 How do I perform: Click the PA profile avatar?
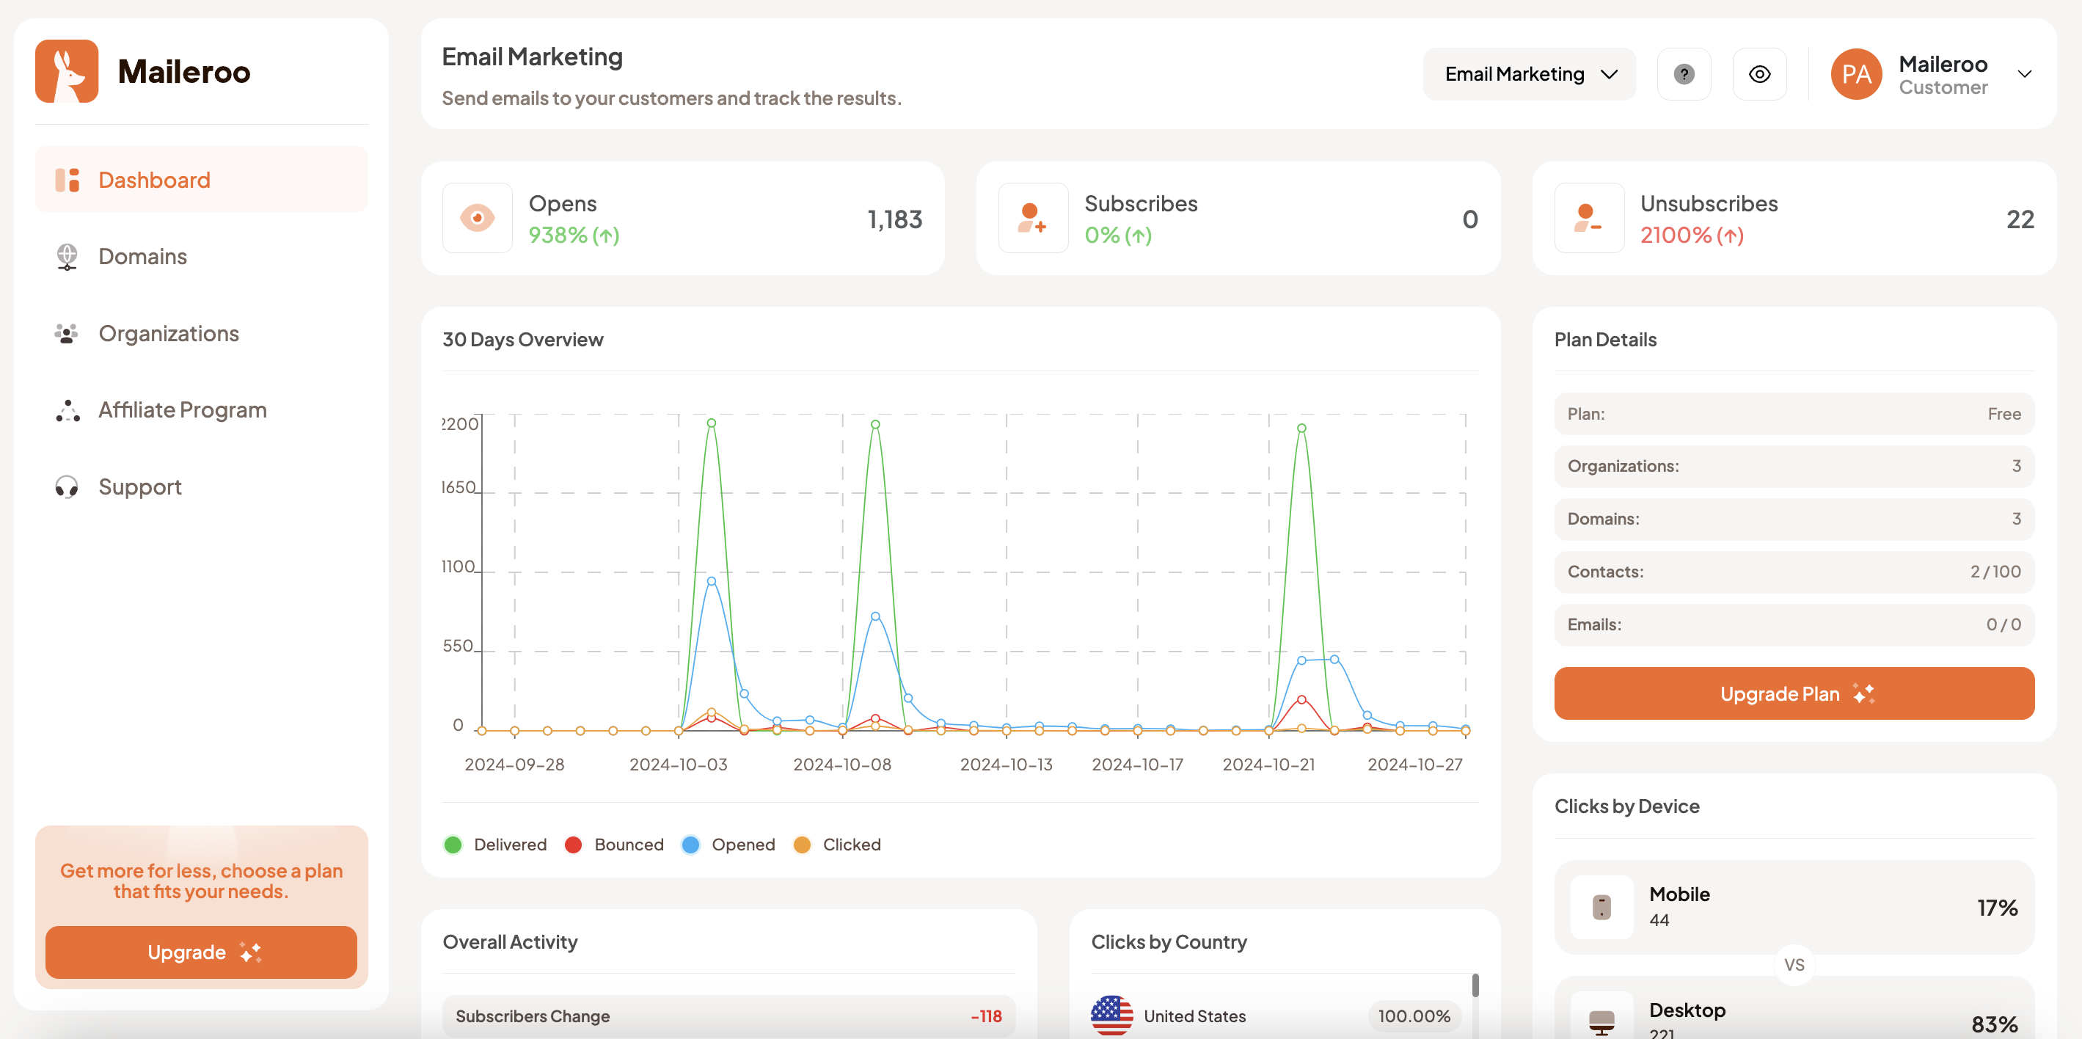pyautogui.click(x=1856, y=74)
